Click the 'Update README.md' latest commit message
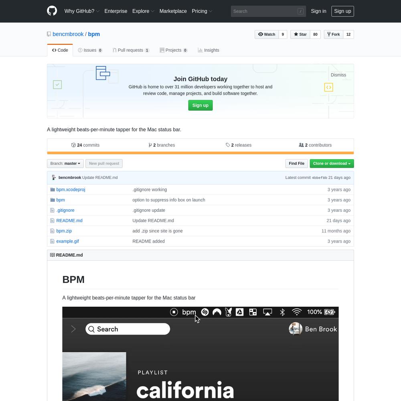 pos(100,178)
